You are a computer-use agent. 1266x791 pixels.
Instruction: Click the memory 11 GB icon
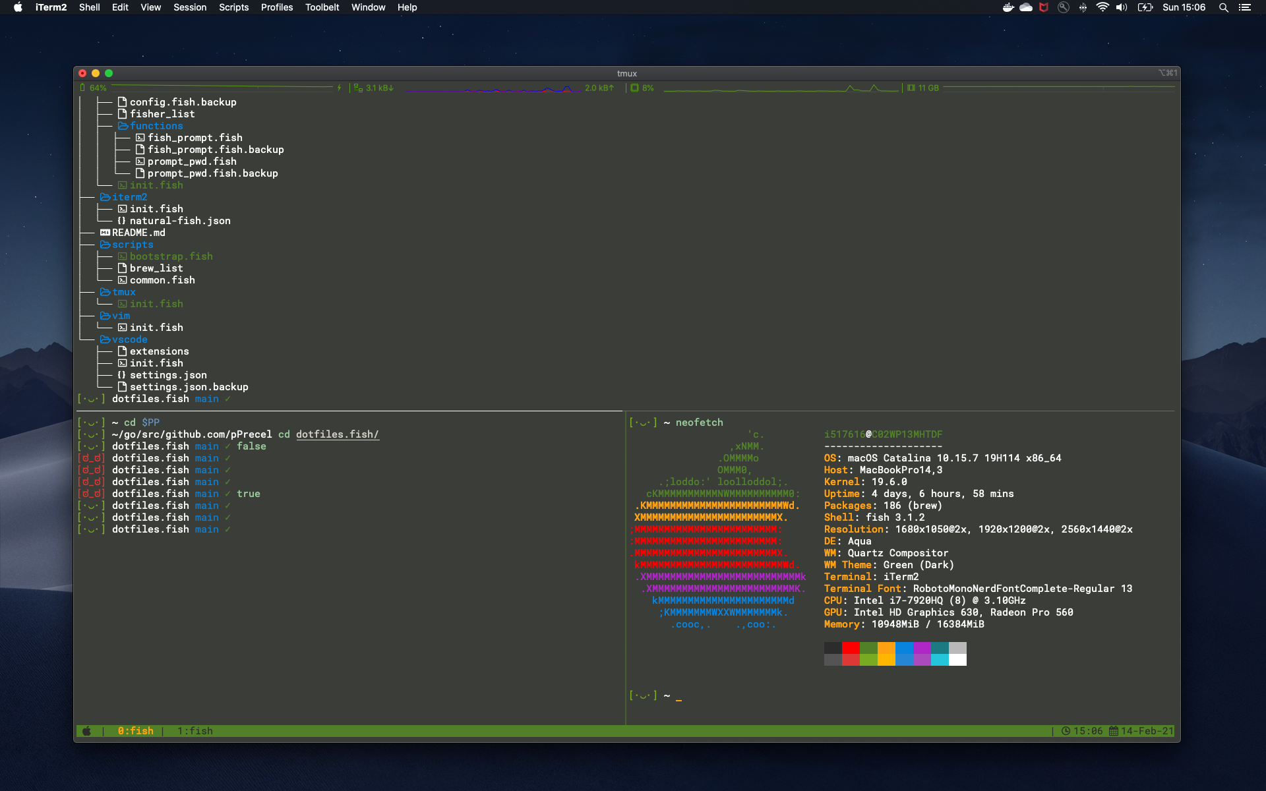[x=911, y=88]
